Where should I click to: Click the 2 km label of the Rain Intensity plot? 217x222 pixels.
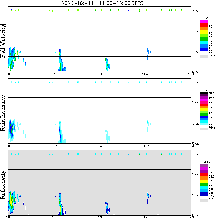[x=195, y=102]
